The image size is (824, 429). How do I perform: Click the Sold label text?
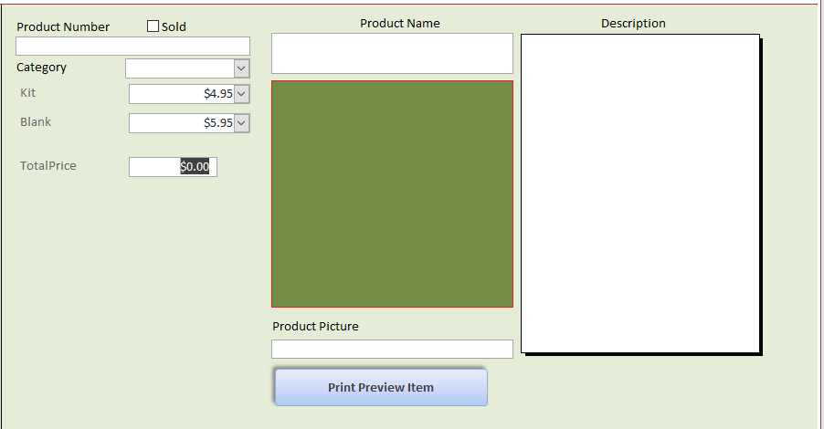click(174, 27)
